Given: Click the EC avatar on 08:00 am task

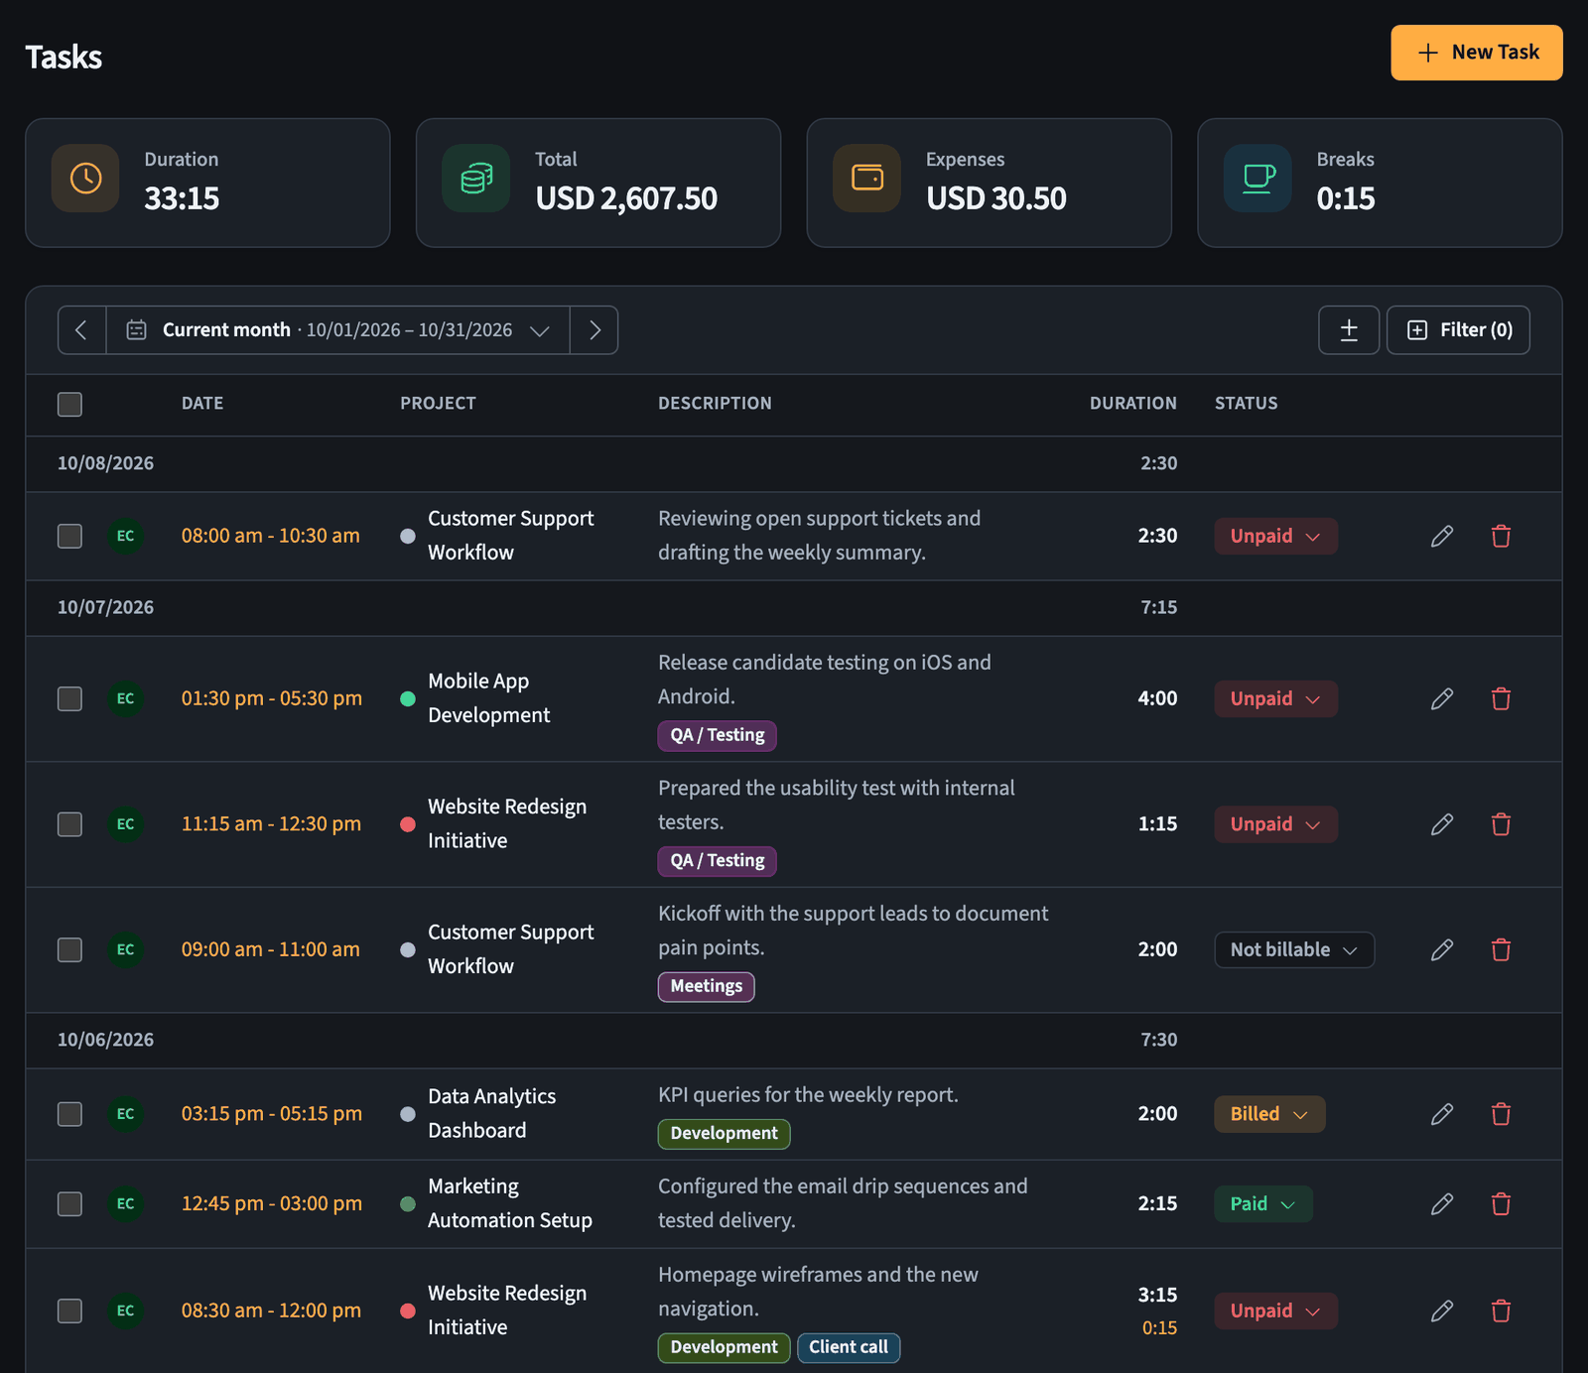Looking at the screenshot, I should (125, 536).
